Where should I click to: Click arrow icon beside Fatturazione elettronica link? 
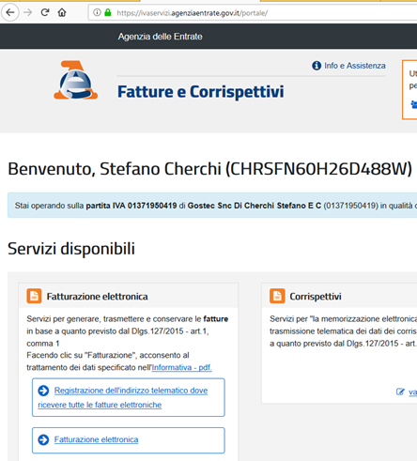point(43,439)
